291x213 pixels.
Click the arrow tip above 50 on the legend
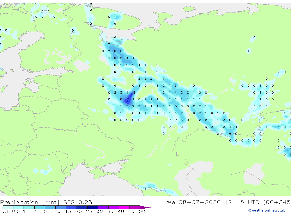(x=146, y=207)
